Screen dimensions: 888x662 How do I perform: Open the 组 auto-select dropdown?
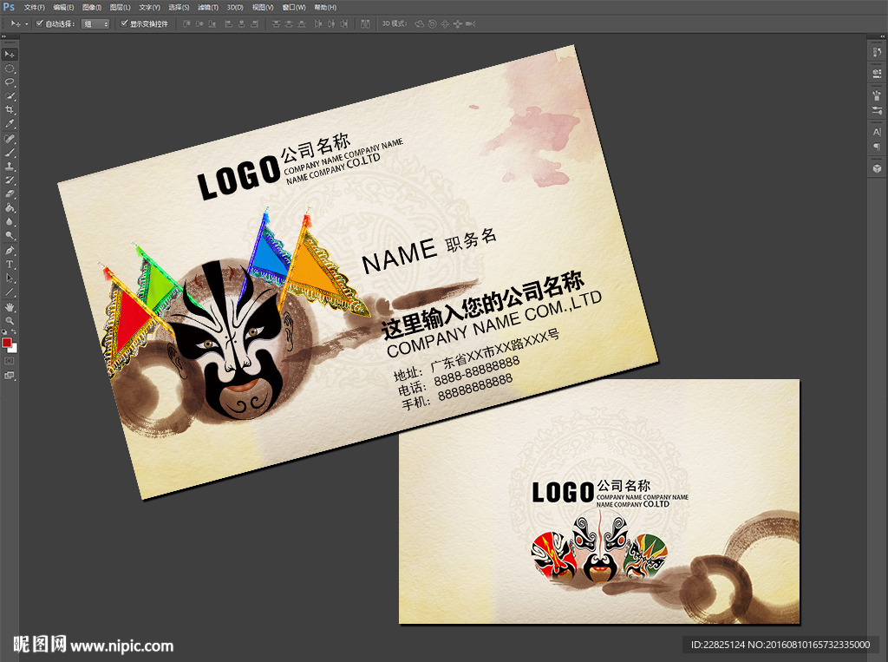95,23
